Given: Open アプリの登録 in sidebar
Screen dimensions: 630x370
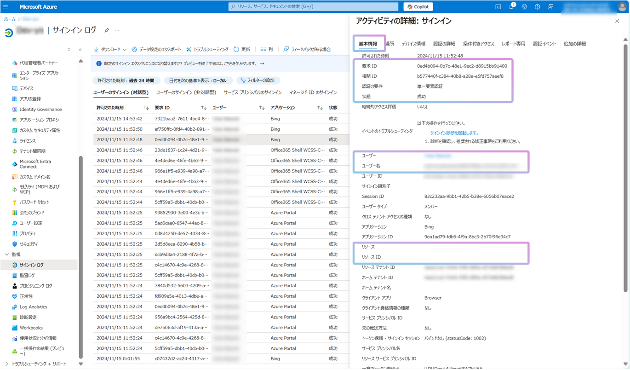Looking at the screenshot, I should pos(30,99).
